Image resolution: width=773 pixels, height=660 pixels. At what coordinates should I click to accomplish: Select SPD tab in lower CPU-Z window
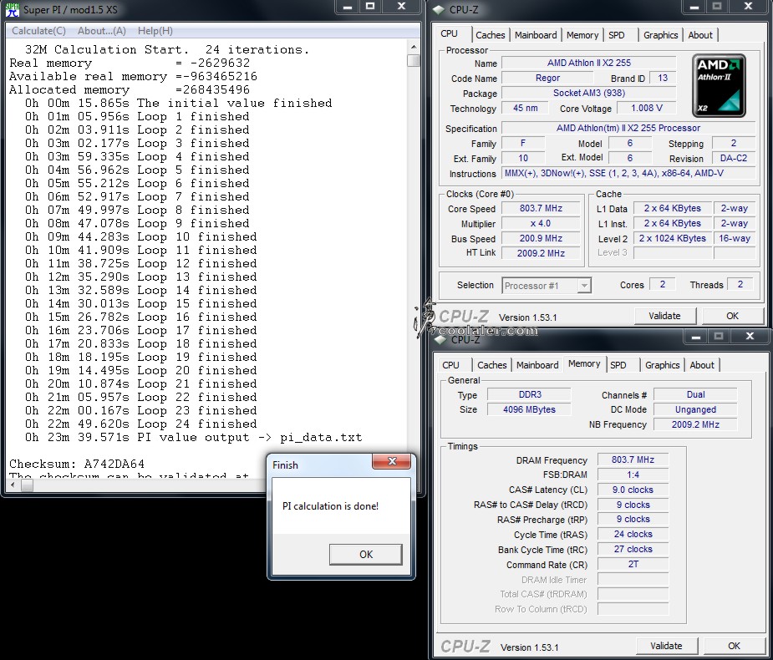click(x=618, y=365)
